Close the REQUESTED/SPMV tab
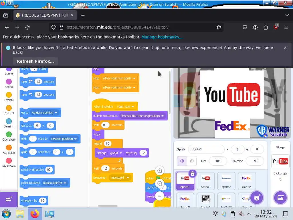This screenshot has height=220, width=293. click(x=72, y=15)
